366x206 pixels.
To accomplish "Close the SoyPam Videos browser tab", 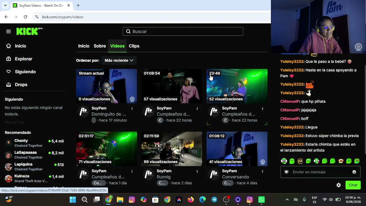I will (x=69, y=5).
